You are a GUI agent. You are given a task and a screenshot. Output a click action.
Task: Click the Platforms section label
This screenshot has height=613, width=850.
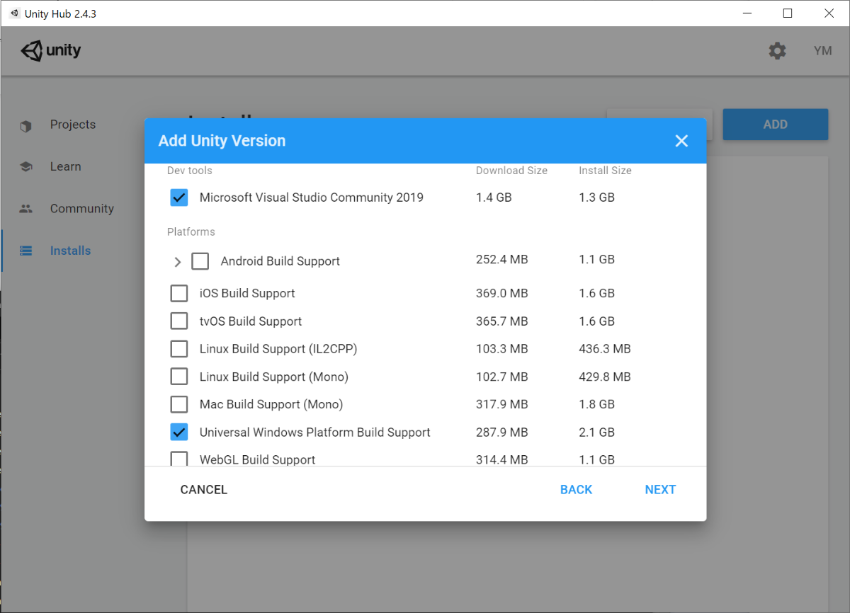[191, 232]
